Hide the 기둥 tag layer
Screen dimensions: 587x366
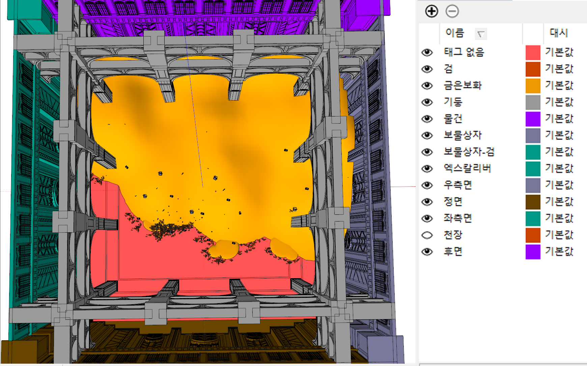click(427, 102)
